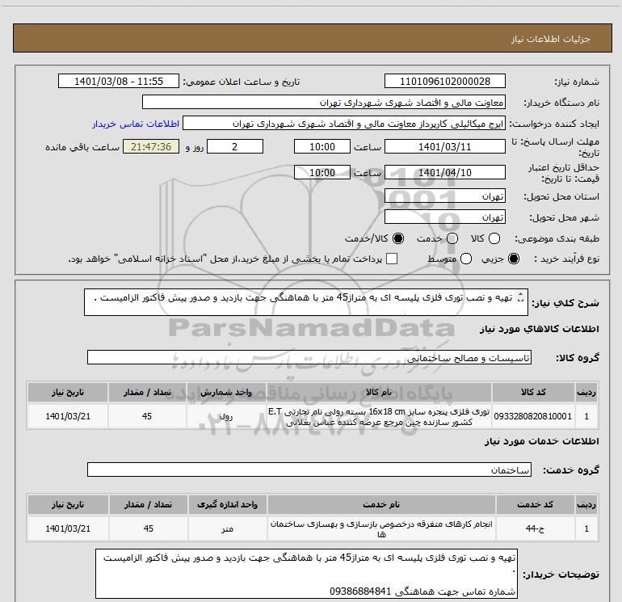
Task: Click the page title جزئیات اطلاعات نیاز
Action: (x=551, y=39)
